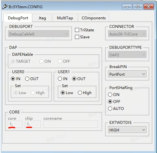The height and width of the screenshot is (153, 157).
Task: Click the corename input field
Action: pos(71,124)
